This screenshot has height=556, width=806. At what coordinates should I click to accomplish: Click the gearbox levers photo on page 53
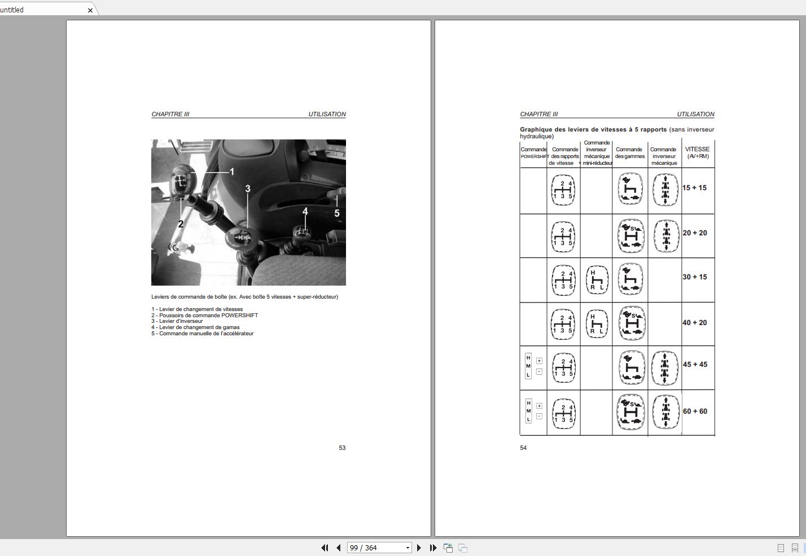pyautogui.click(x=248, y=212)
